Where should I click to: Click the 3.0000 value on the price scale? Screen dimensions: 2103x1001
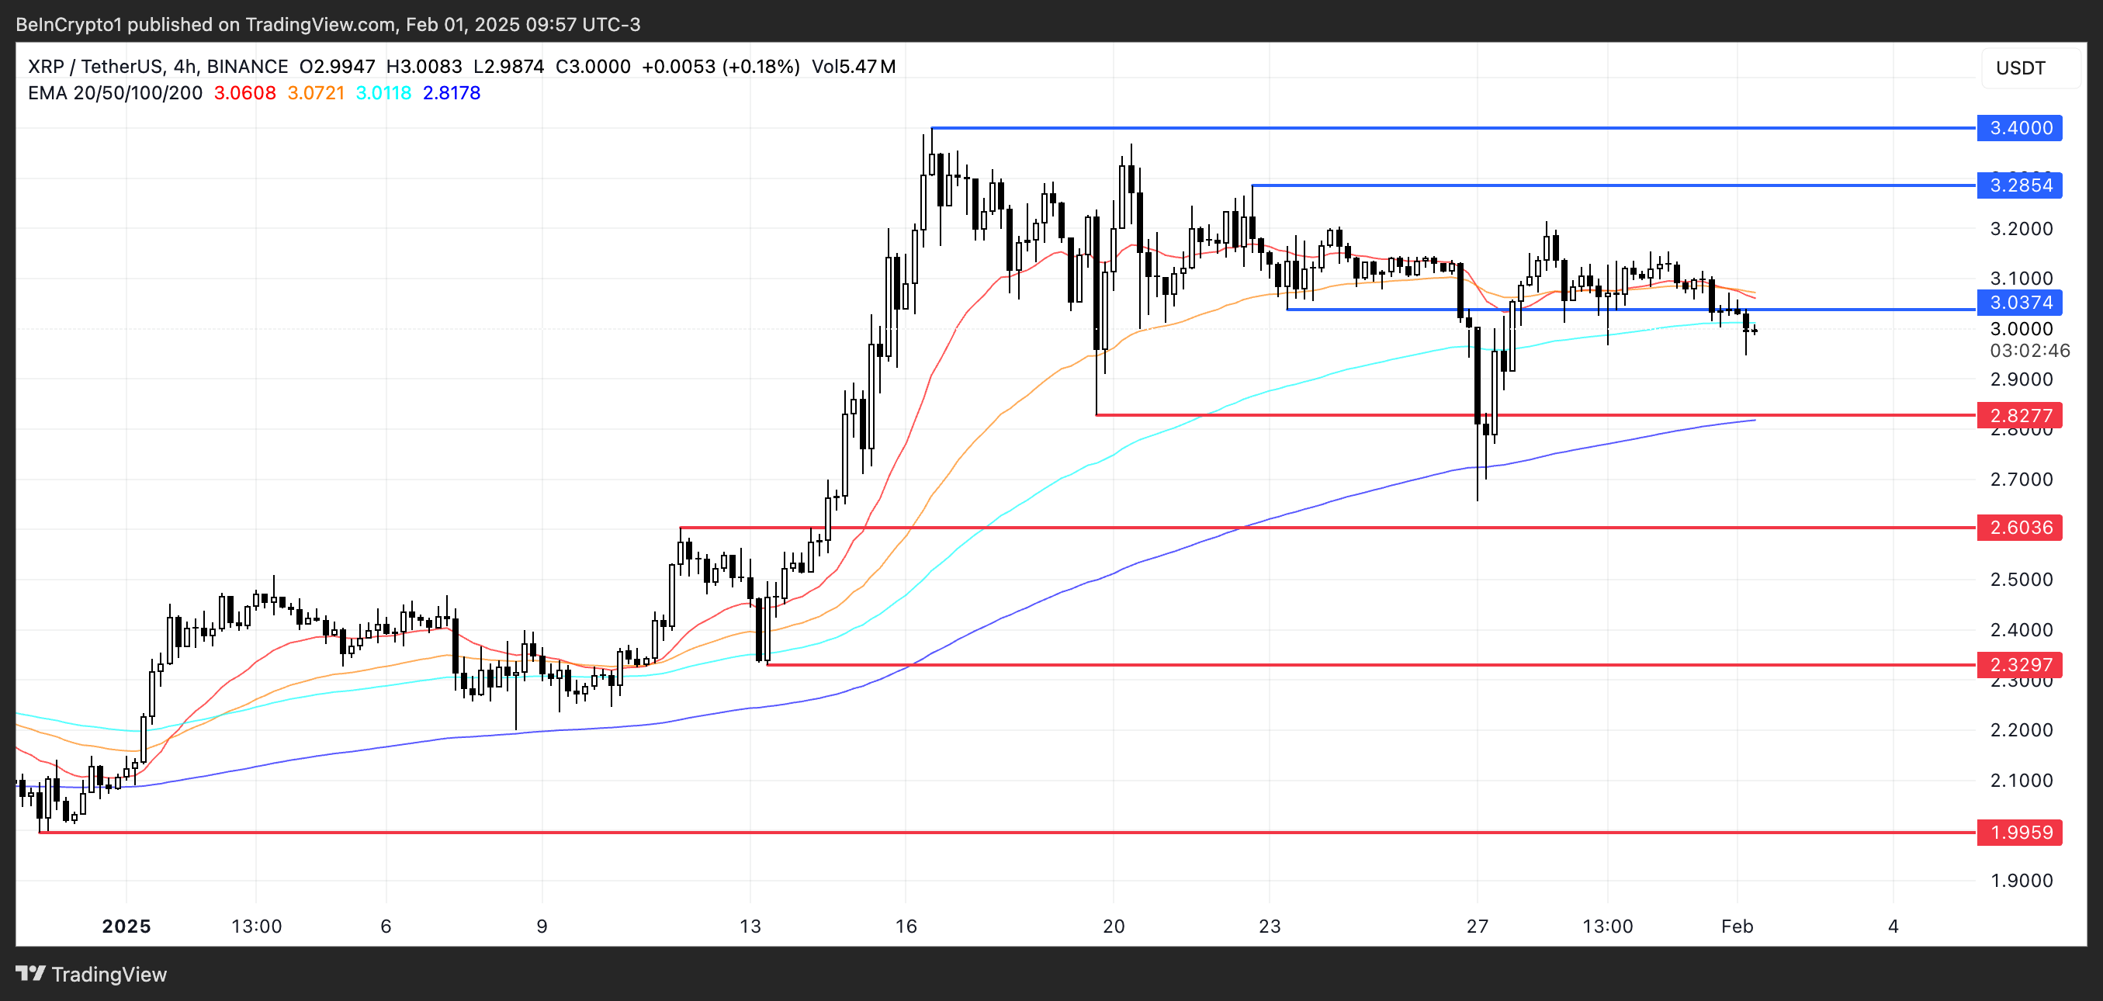click(x=2022, y=329)
